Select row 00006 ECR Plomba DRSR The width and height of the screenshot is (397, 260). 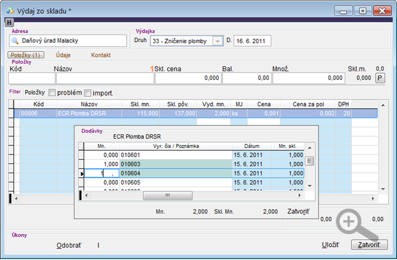click(196, 114)
